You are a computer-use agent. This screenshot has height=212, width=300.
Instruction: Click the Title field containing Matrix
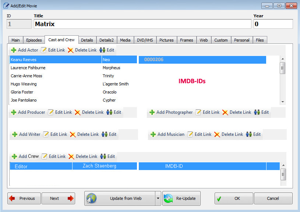(x=142, y=24)
